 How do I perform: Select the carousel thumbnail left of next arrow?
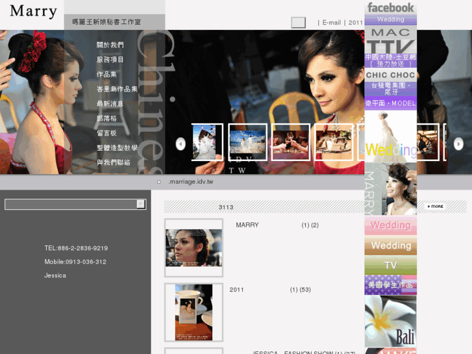point(428,142)
